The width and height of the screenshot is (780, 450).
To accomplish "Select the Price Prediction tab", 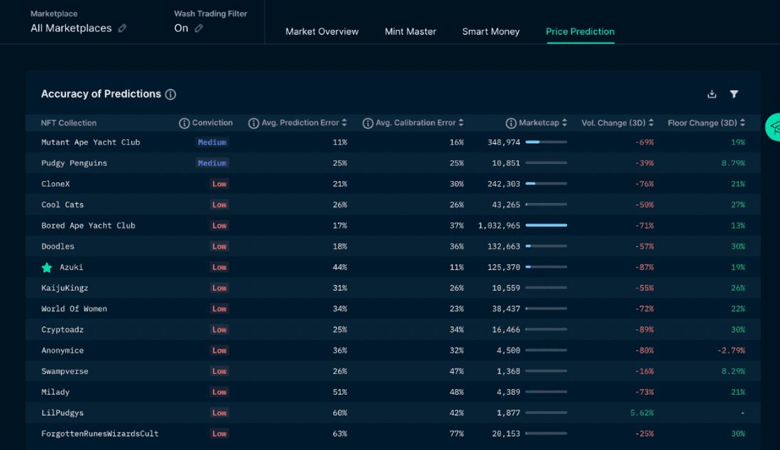I will click(x=580, y=31).
